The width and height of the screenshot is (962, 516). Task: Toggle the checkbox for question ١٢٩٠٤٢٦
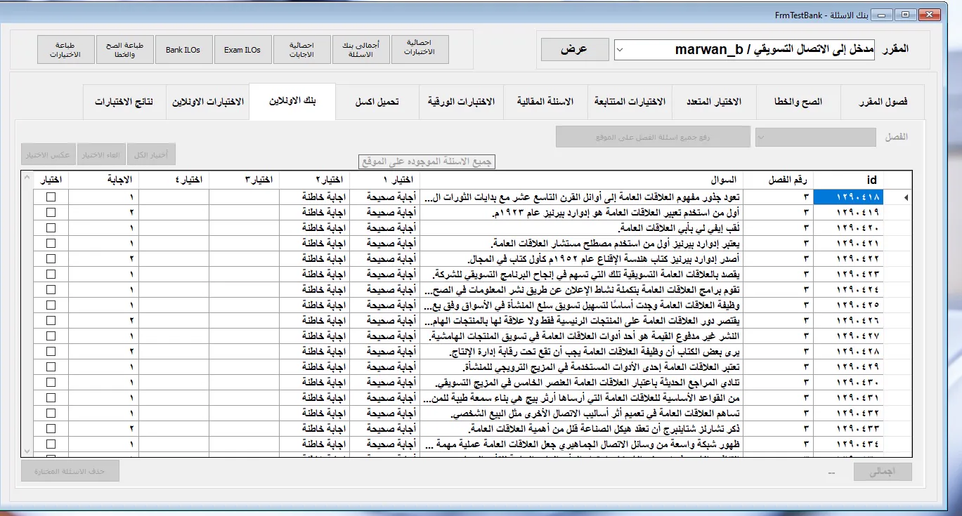51,321
